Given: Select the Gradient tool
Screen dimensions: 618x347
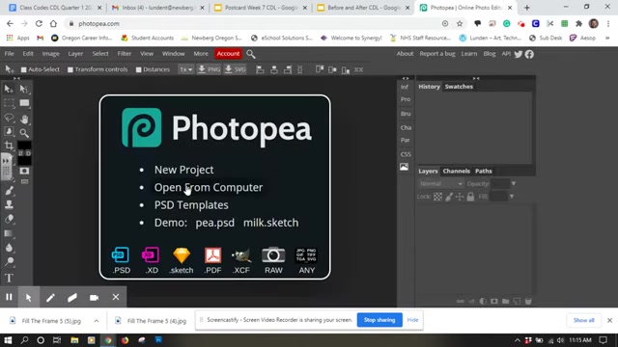Looking at the screenshot, I should 9,233.
